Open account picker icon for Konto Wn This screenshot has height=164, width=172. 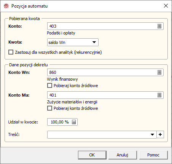coord(159,72)
